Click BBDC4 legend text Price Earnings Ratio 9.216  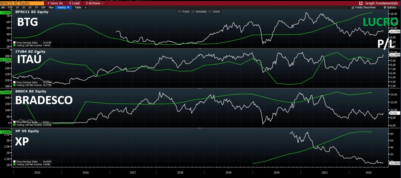[x=33, y=123]
